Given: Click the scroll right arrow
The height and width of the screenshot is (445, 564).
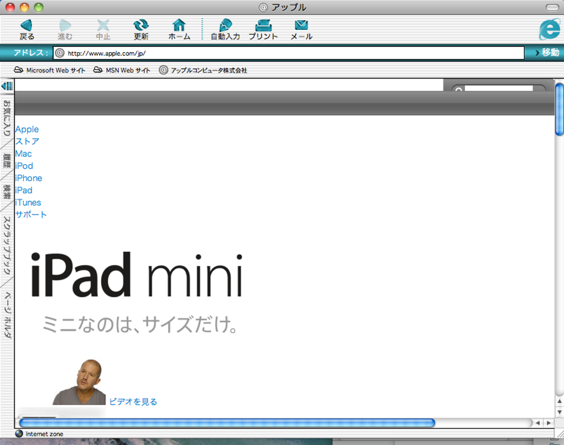Looking at the screenshot, I should coord(549,423).
